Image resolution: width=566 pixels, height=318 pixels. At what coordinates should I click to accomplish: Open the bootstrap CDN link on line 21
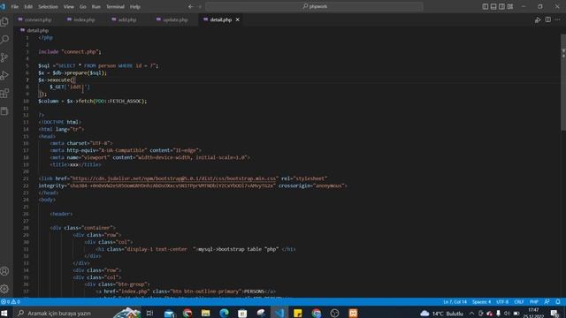pos(175,178)
